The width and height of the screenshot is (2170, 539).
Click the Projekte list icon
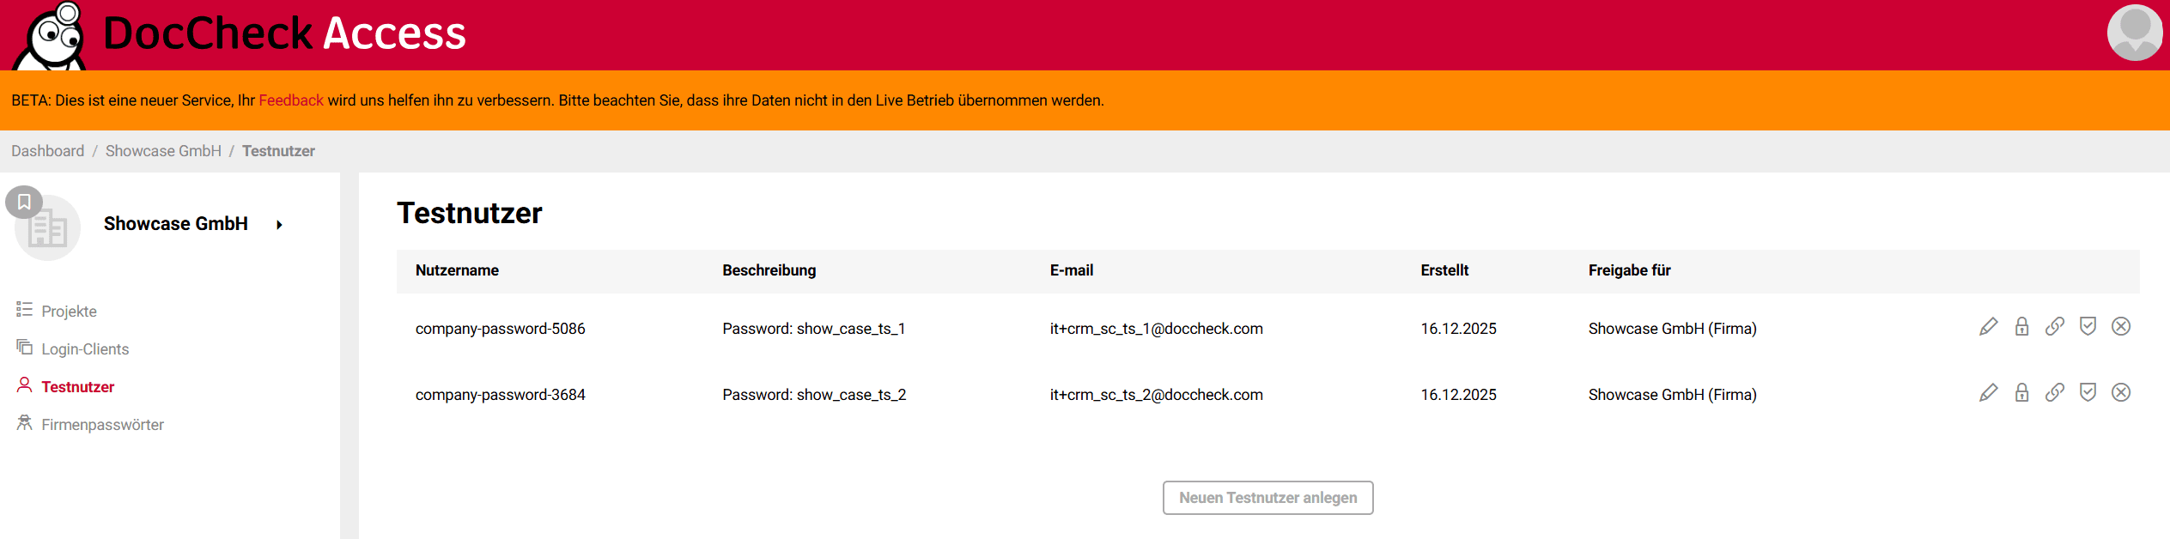pyautogui.click(x=24, y=309)
